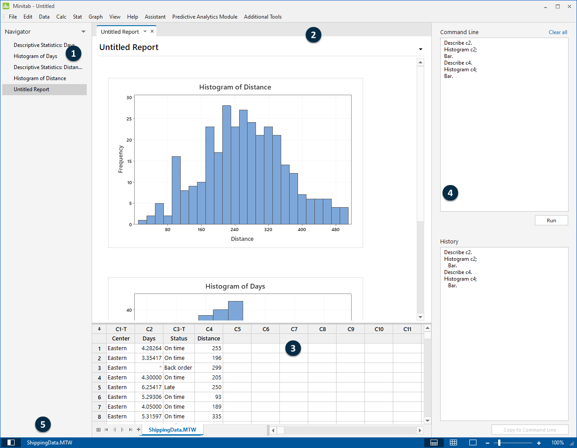Open the Untitled Report tab chevron menu
The width and height of the screenshot is (577, 448).
tap(145, 31)
